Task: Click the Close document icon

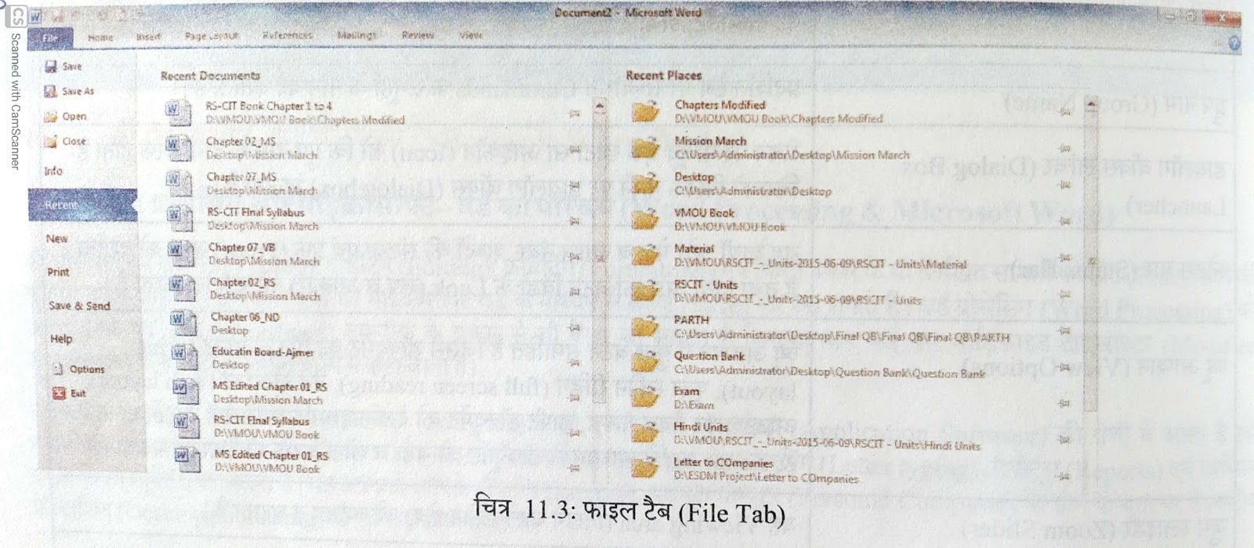Action: tap(51, 142)
